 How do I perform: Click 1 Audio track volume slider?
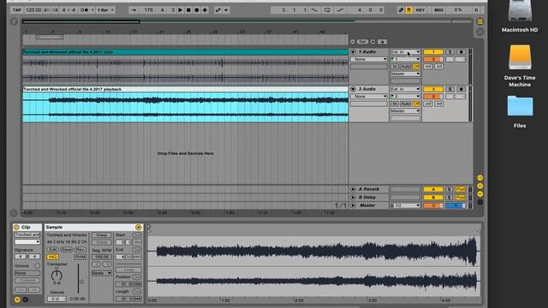433,59
